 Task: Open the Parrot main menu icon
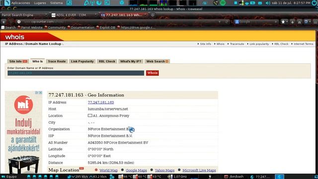[x=7, y=3]
